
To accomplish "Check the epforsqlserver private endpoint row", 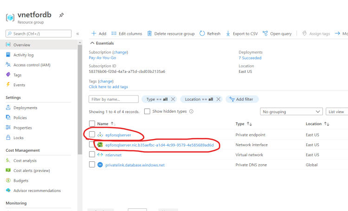I will pyautogui.click(x=92, y=134).
